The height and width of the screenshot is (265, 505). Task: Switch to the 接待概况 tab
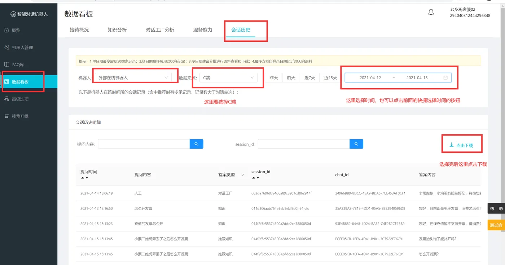point(79,30)
